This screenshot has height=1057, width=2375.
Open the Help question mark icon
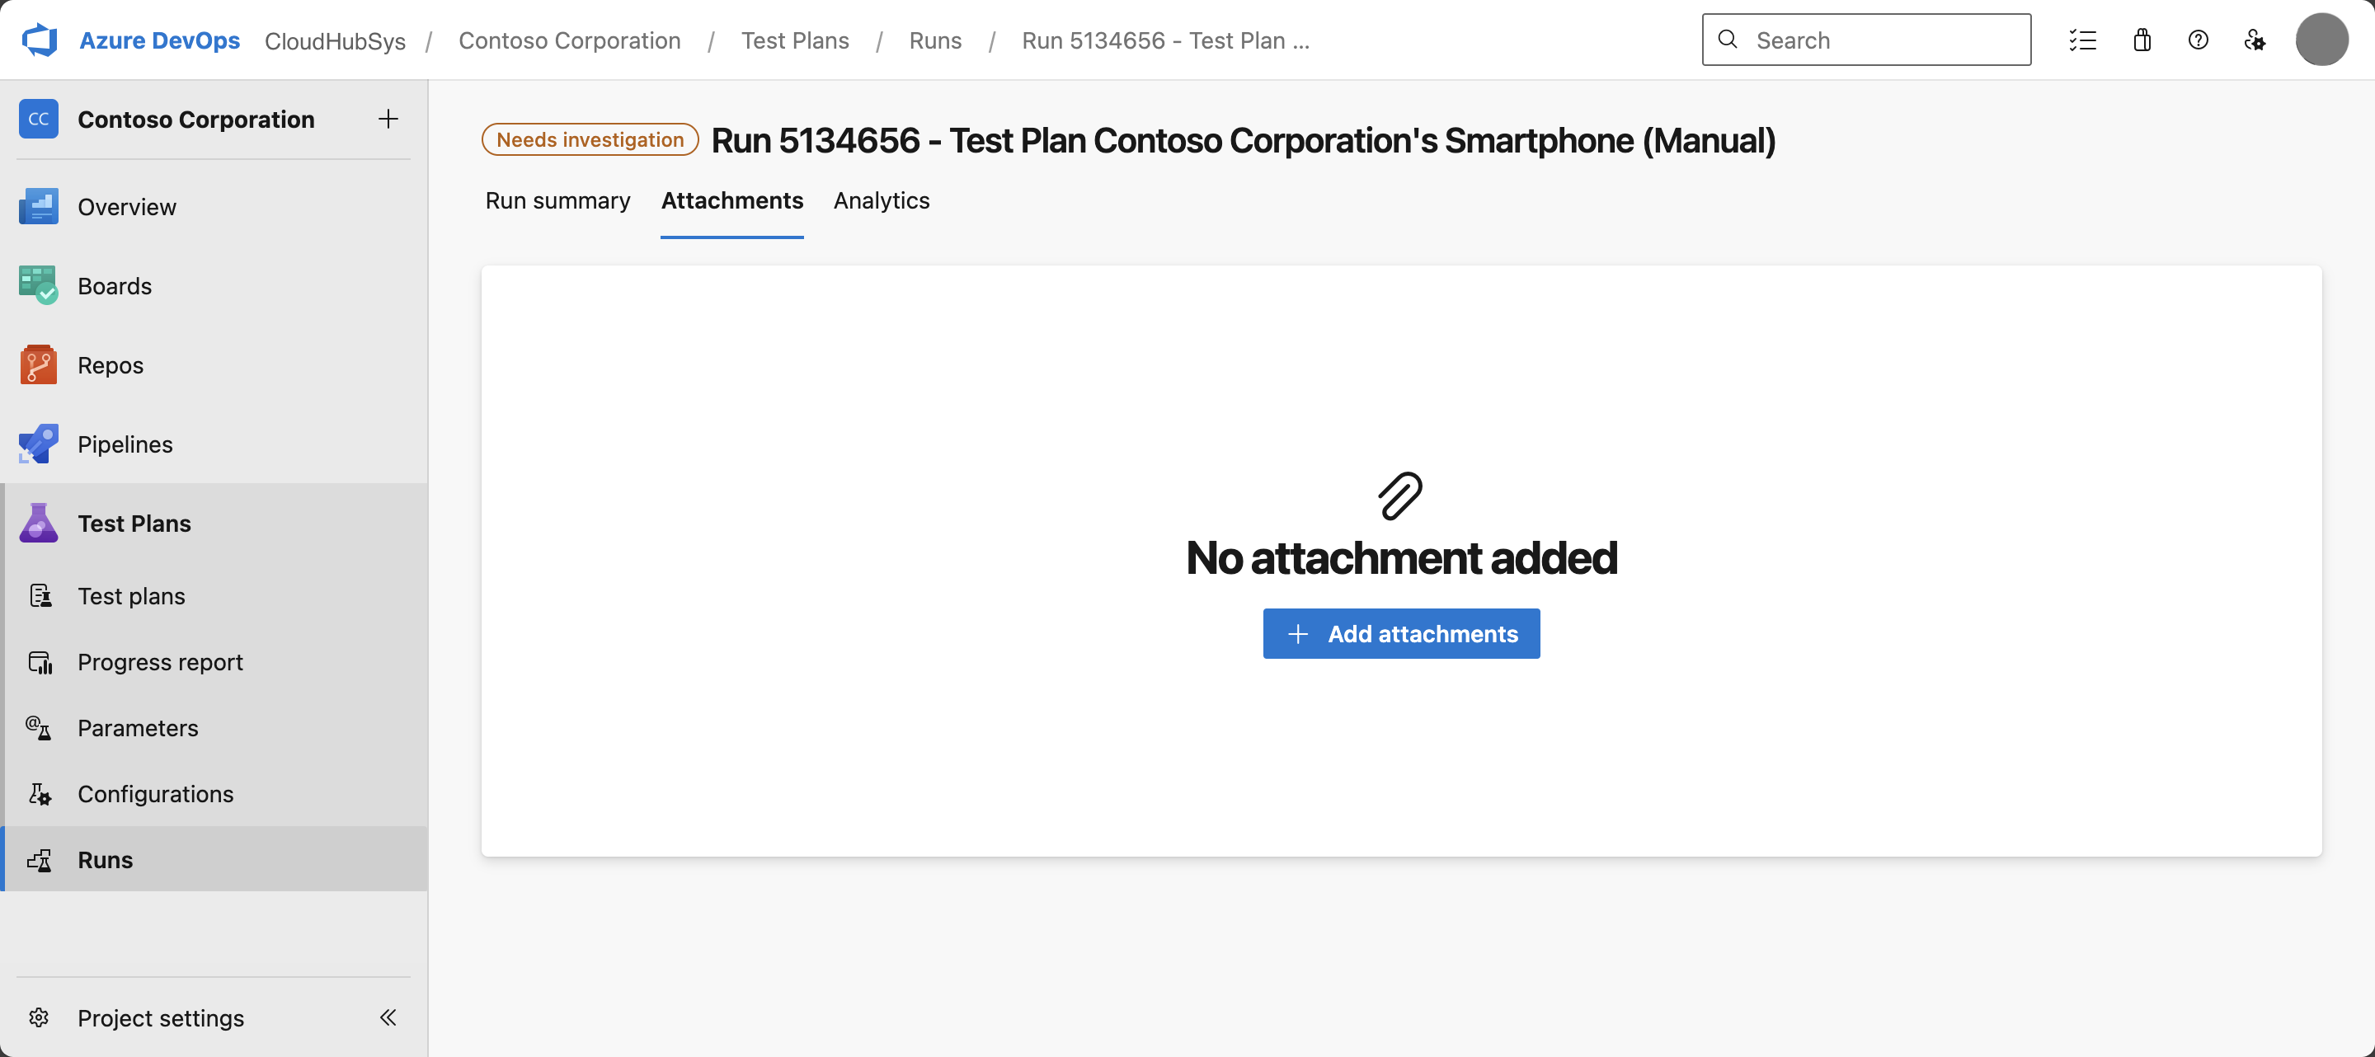click(x=2199, y=40)
